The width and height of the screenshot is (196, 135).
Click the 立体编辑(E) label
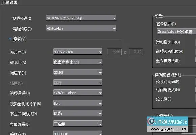[x=20, y=124]
